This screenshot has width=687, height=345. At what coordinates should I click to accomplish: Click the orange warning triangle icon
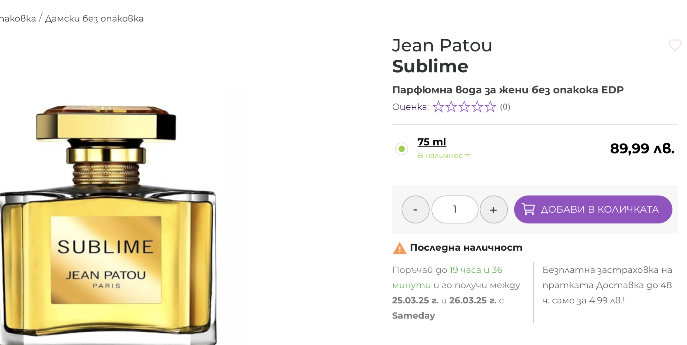point(399,248)
